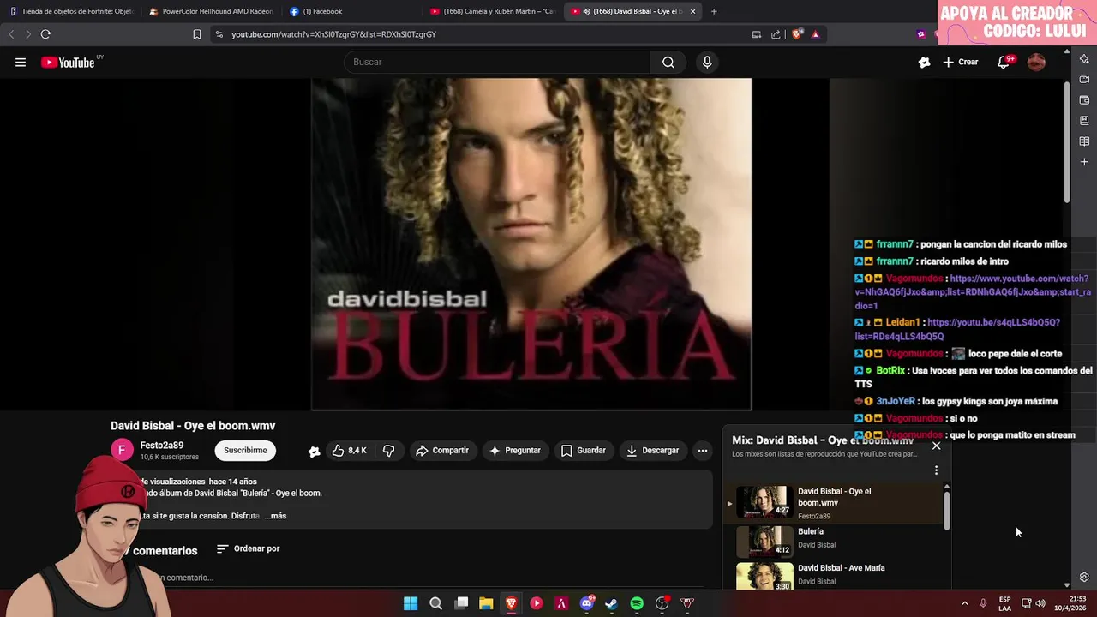Click the Descargar button
This screenshot has width=1097, height=617.
652,450
